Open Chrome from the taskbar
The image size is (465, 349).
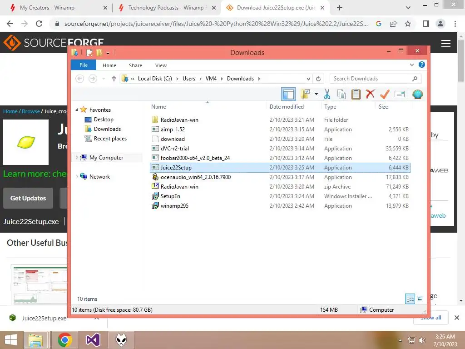[64, 340]
